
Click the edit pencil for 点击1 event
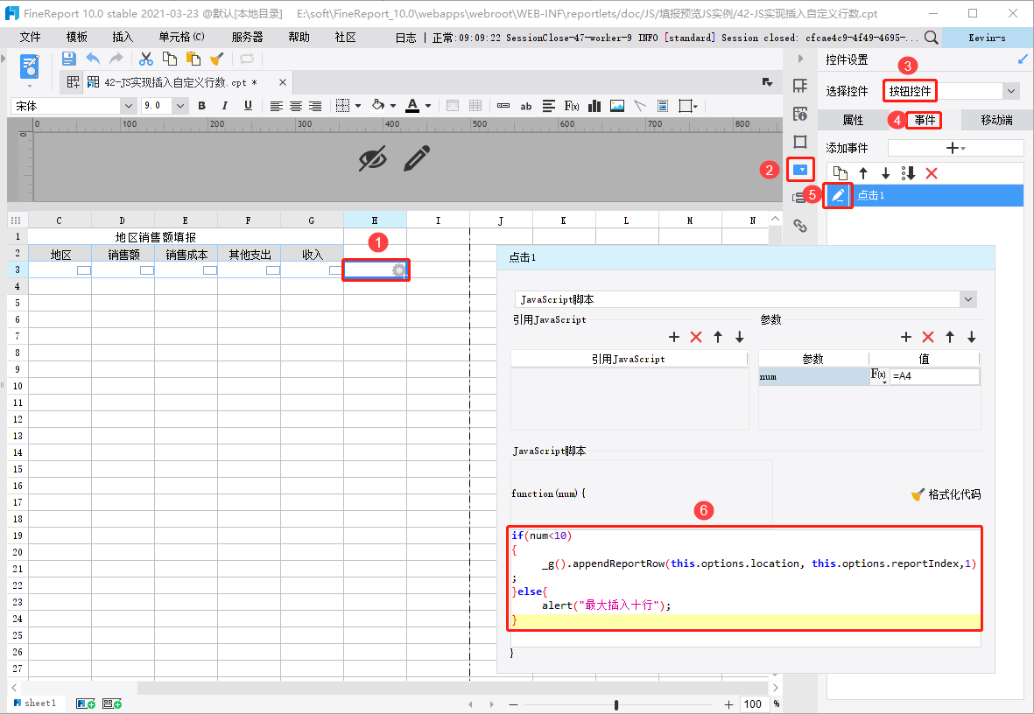coord(838,196)
